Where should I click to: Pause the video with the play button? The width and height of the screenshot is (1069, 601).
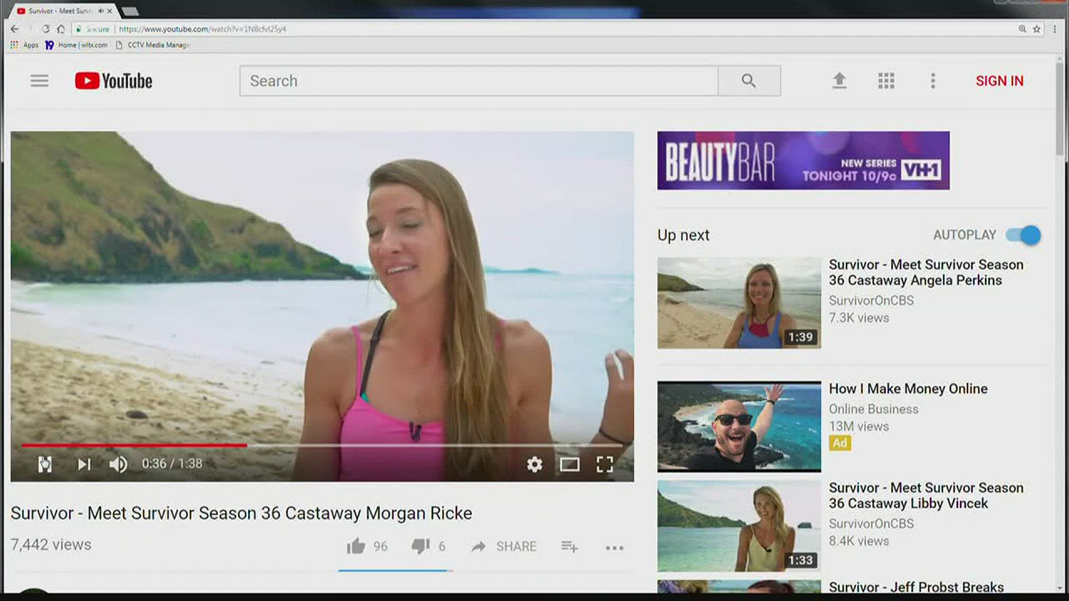(x=45, y=464)
